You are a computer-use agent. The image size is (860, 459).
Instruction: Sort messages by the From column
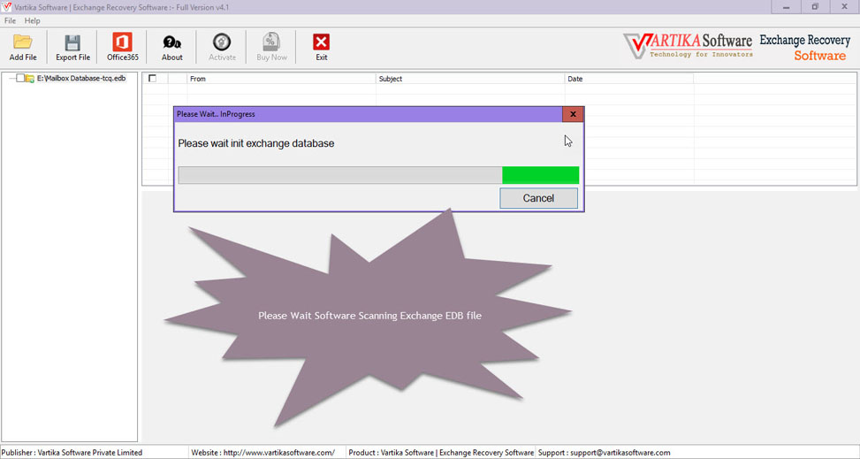click(281, 79)
